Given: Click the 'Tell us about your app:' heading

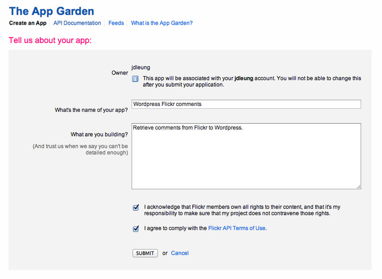Looking at the screenshot, I should click(50, 40).
